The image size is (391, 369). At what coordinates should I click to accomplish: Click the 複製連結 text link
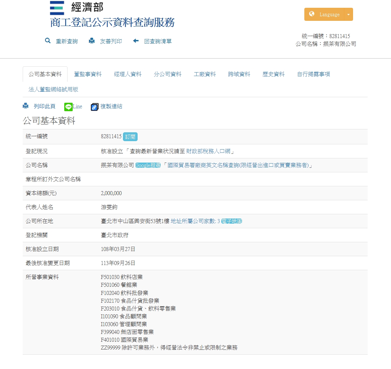[x=111, y=106]
